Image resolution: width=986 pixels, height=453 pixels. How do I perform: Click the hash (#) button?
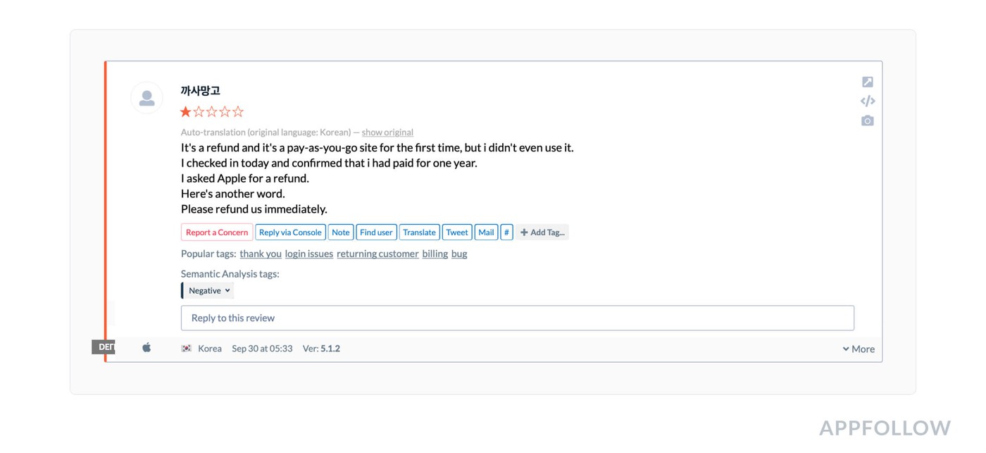pyautogui.click(x=506, y=232)
